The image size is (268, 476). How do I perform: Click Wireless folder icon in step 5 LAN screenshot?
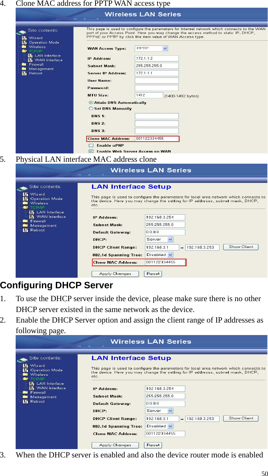pos(26,203)
